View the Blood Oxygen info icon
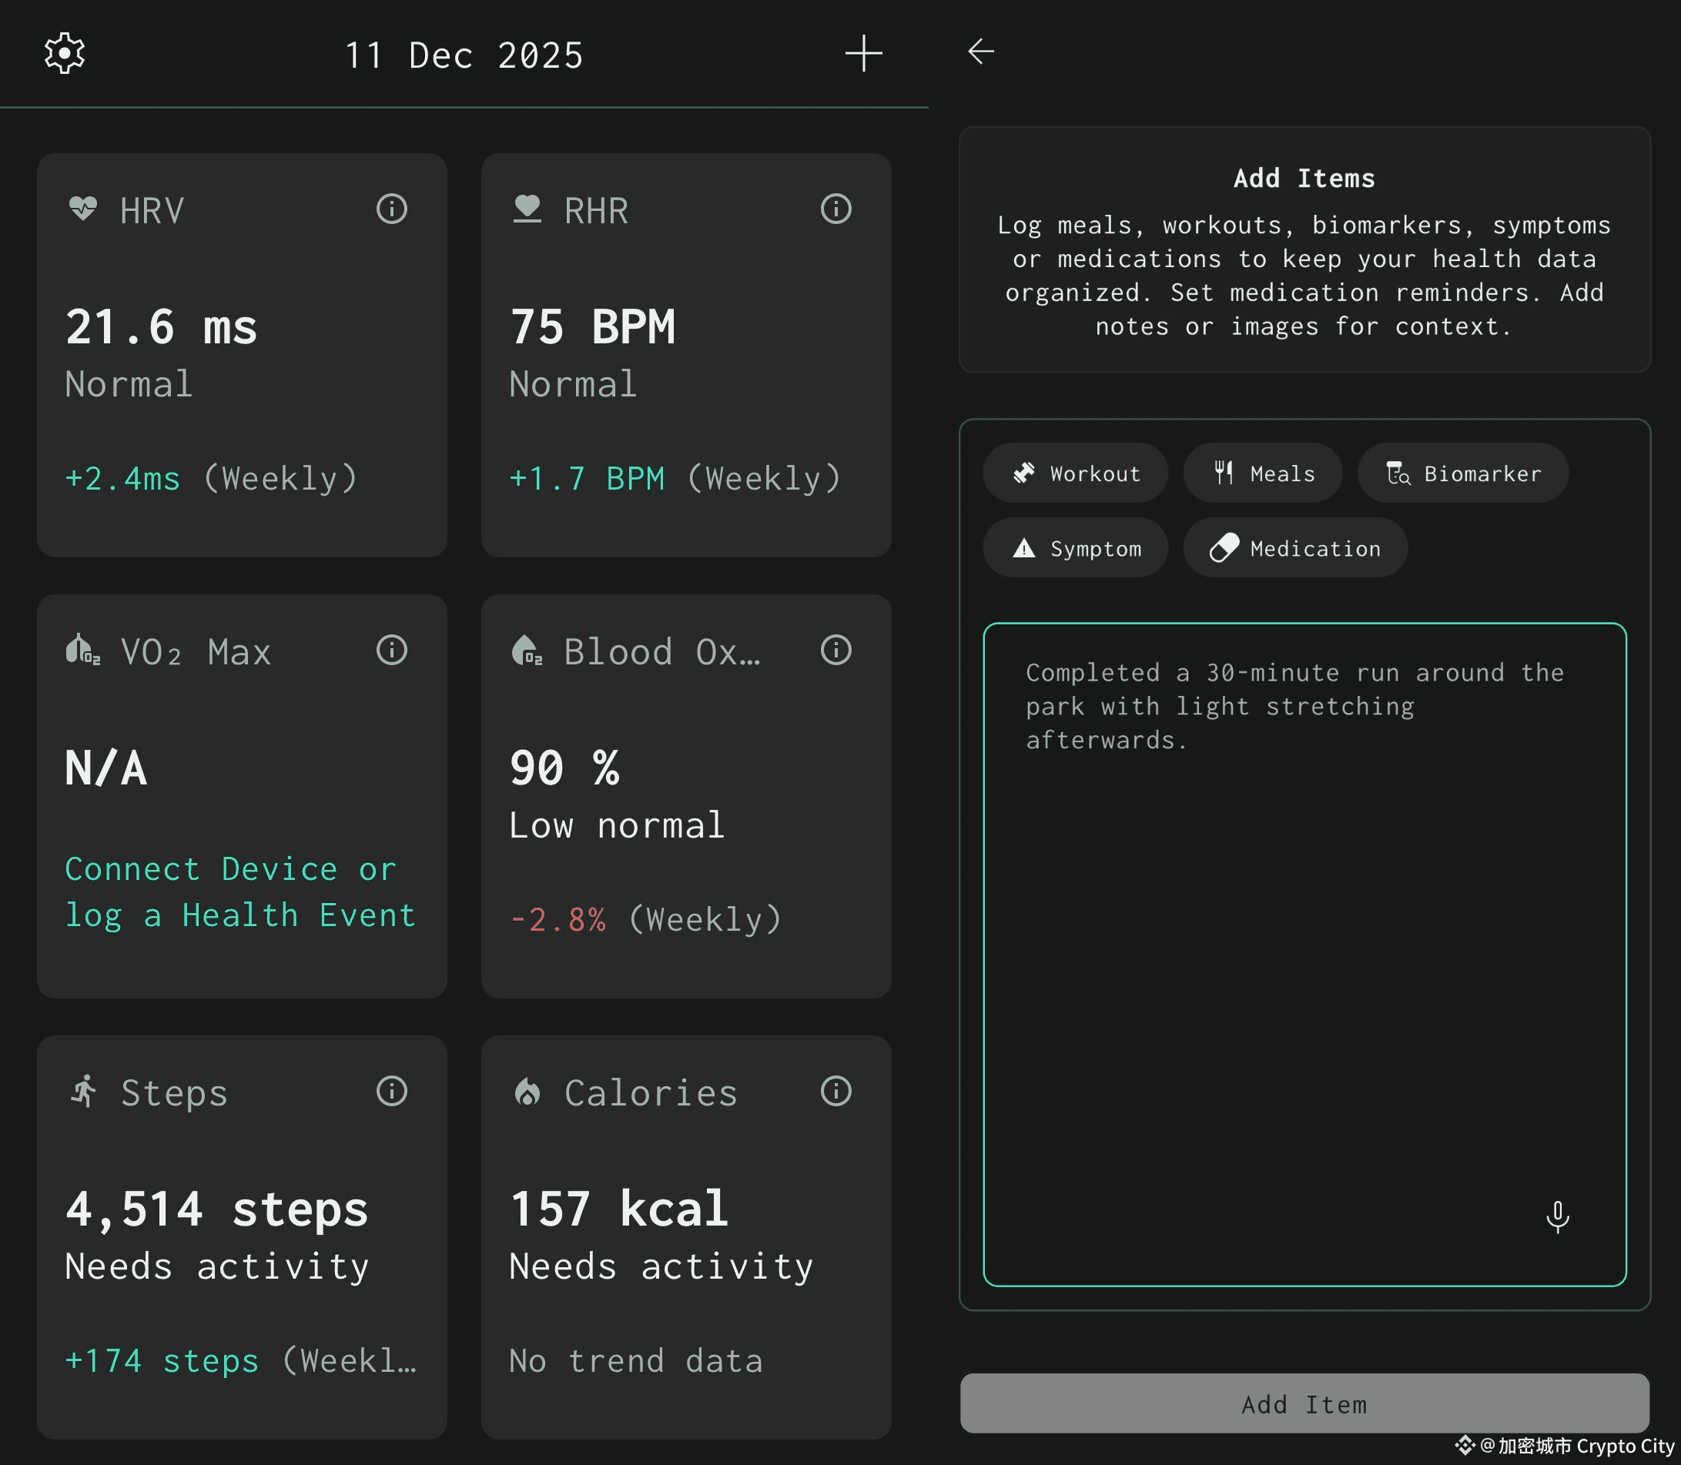The width and height of the screenshot is (1681, 1465). click(835, 650)
